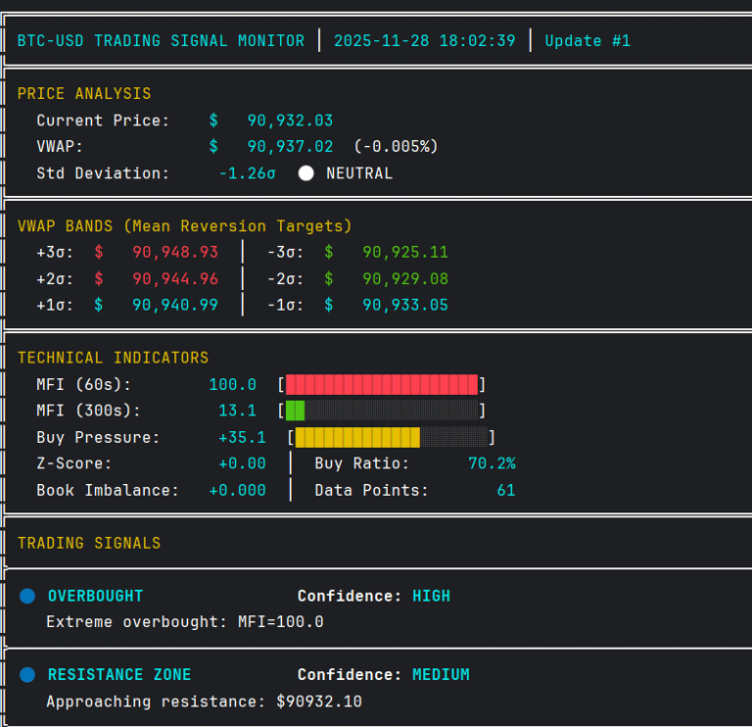Screen dimensions: 752x727
Task: Select -3σ band value 90,925.11
Action: pos(405,252)
